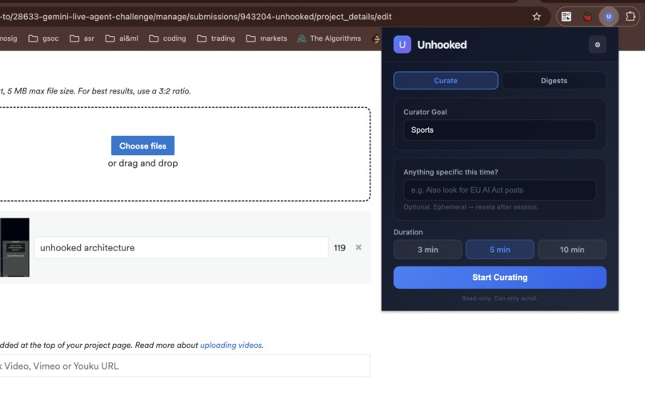Click the video URL input field
This screenshot has height=400, width=645.
tap(184, 366)
